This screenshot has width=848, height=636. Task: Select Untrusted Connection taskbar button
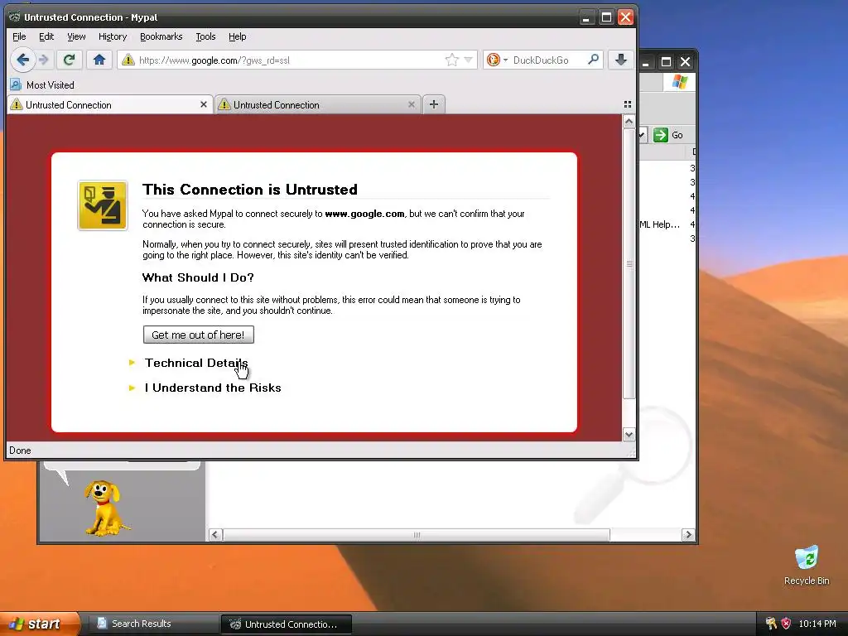[286, 624]
